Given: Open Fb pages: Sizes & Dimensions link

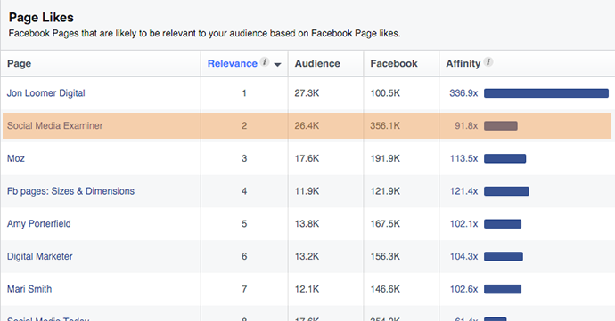Looking at the screenshot, I should point(70,191).
